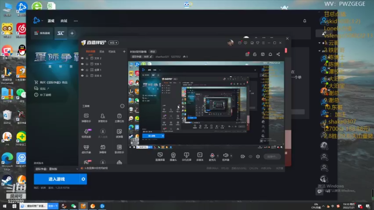This screenshot has width=374, height=210.
Task: Click the record video camera icon
Action: pos(243,156)
